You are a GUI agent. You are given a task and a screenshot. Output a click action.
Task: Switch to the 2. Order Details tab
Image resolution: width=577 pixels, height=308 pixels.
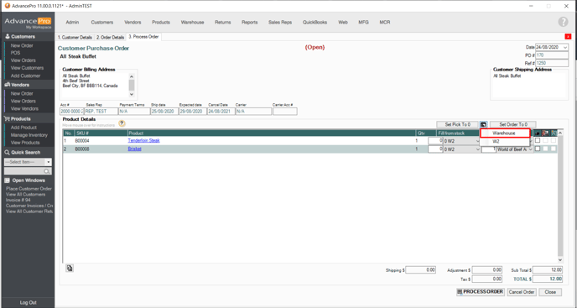pos(111,37)
